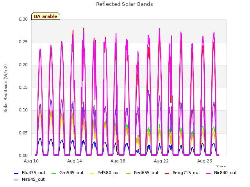
Task: Click the blue Blu475_out legend swatch
Action: click(16, 173)
